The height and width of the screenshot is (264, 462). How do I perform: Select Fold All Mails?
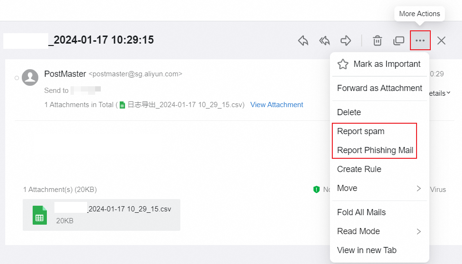(380, 212)
